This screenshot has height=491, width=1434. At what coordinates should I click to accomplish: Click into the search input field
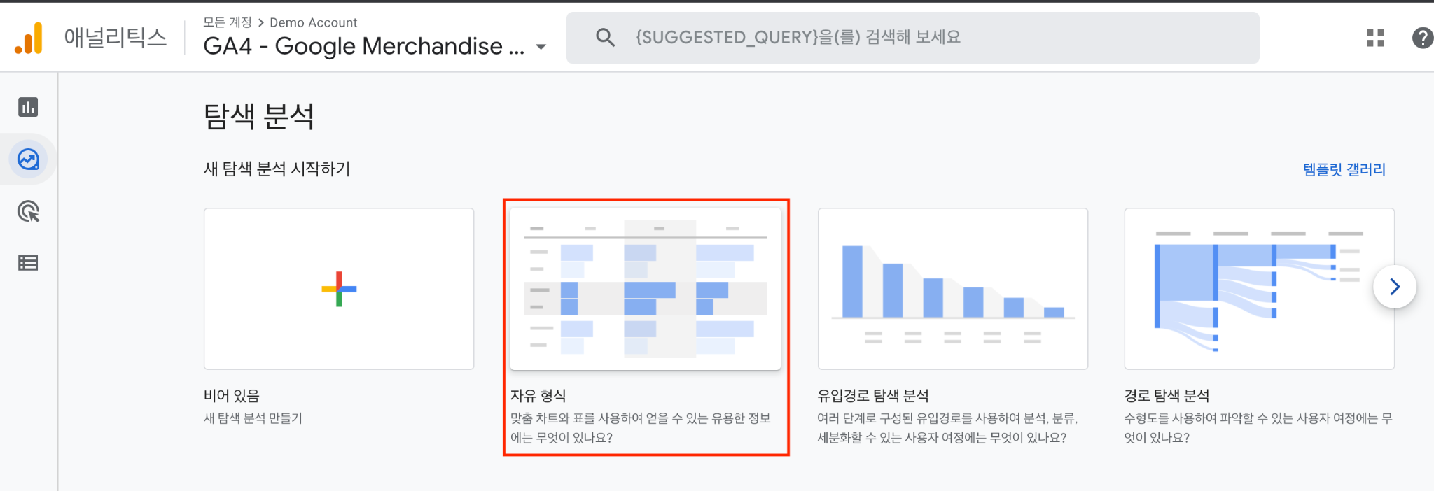tap(910, 38)
